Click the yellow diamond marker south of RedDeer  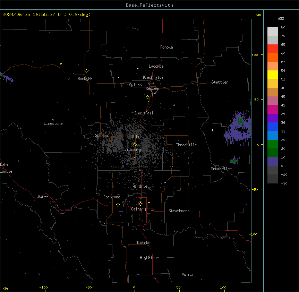point(148,97)
